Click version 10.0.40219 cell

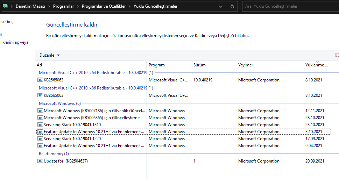pos(203,80)
